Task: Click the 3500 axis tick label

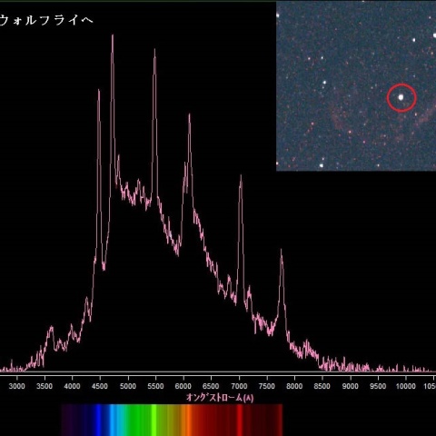Action: 45,386
